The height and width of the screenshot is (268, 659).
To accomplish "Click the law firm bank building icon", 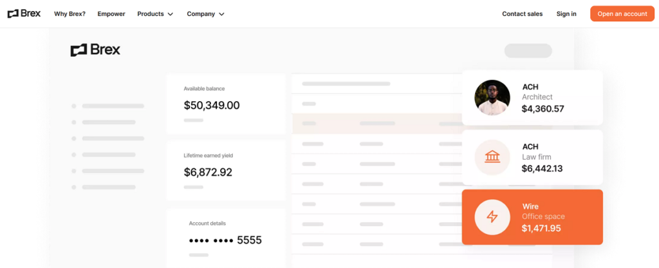I will (x=492, y=157).
